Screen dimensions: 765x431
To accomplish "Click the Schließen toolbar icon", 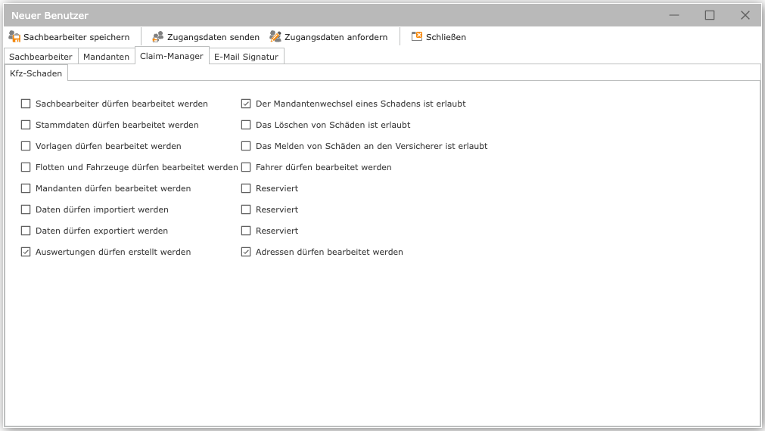I will pos(417,36).
